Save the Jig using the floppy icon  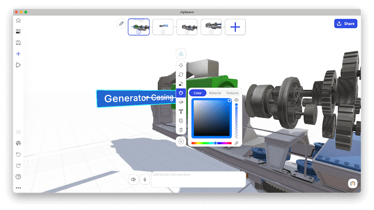[18, 42]
